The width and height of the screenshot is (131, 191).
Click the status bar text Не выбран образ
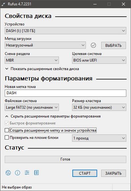17,187
